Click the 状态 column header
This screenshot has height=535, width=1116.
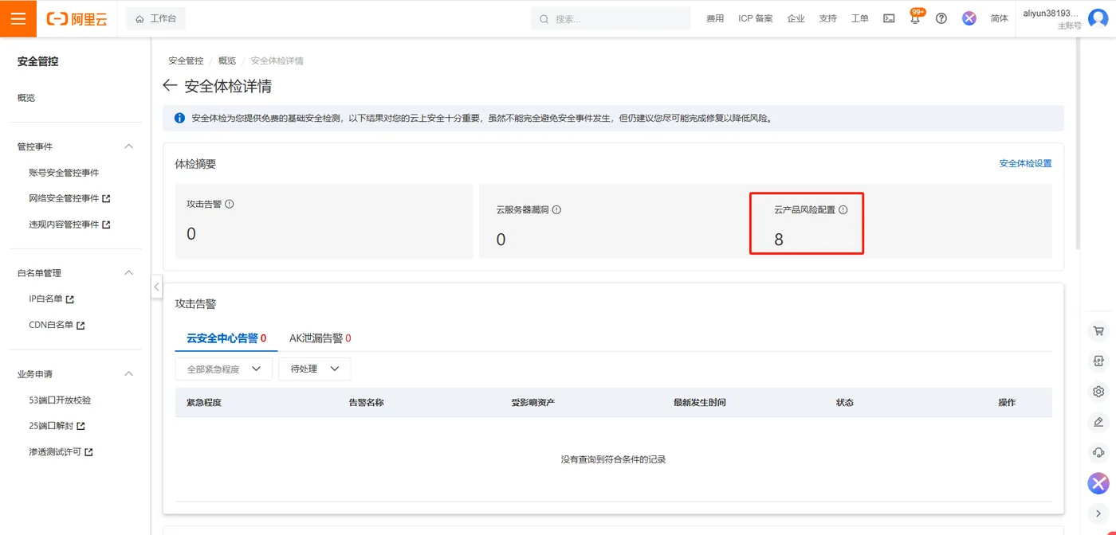tap(845, 403)
